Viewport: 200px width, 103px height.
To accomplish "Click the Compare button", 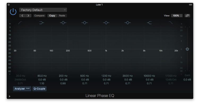I will tap(39, 16).
